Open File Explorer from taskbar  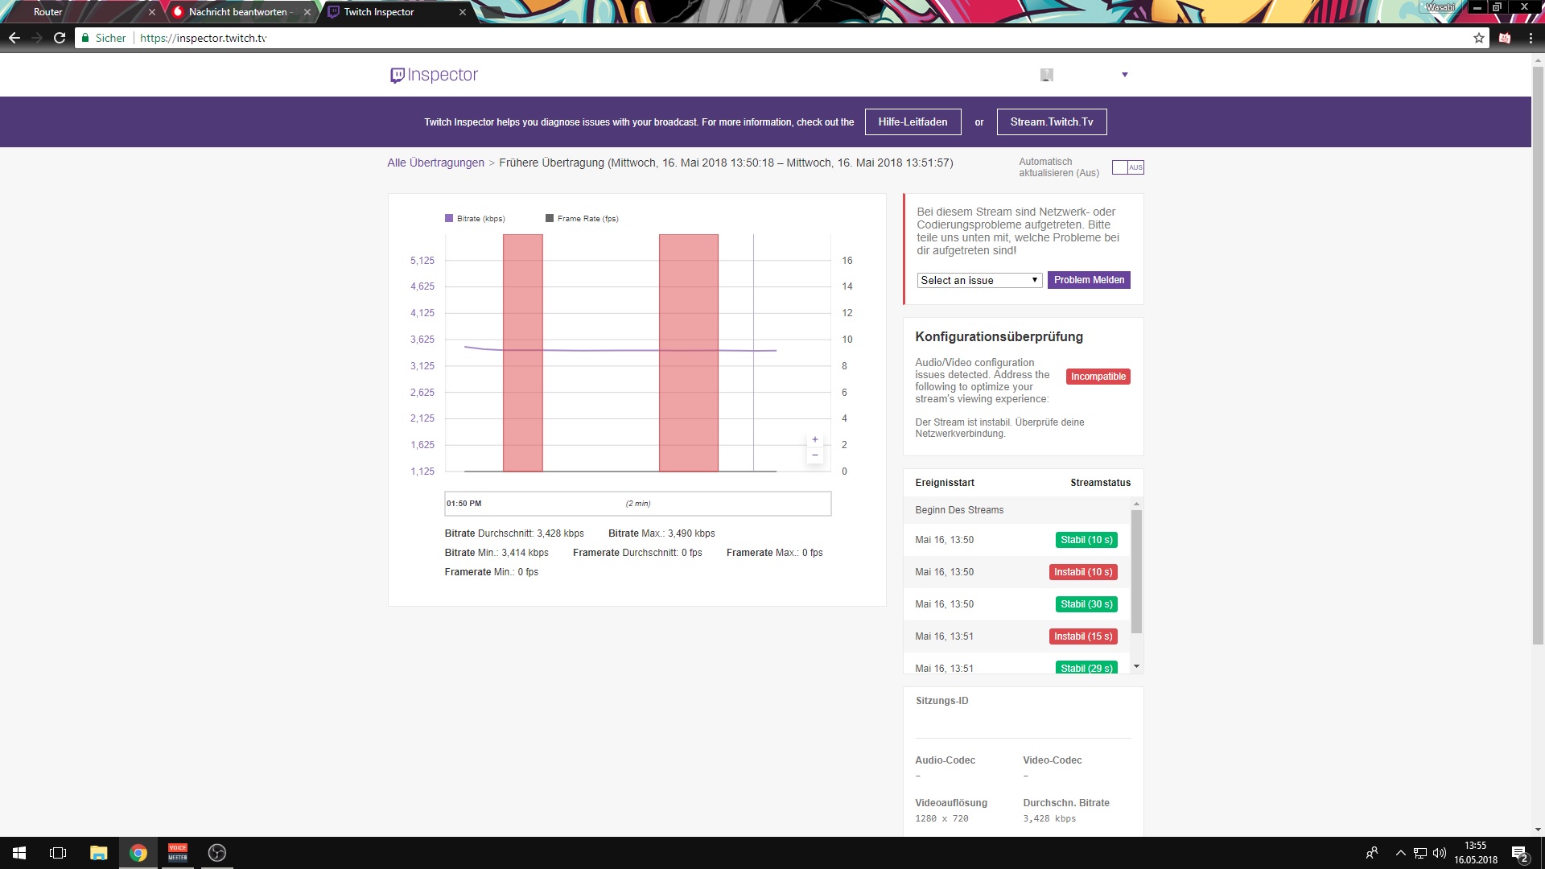[98, 853]
